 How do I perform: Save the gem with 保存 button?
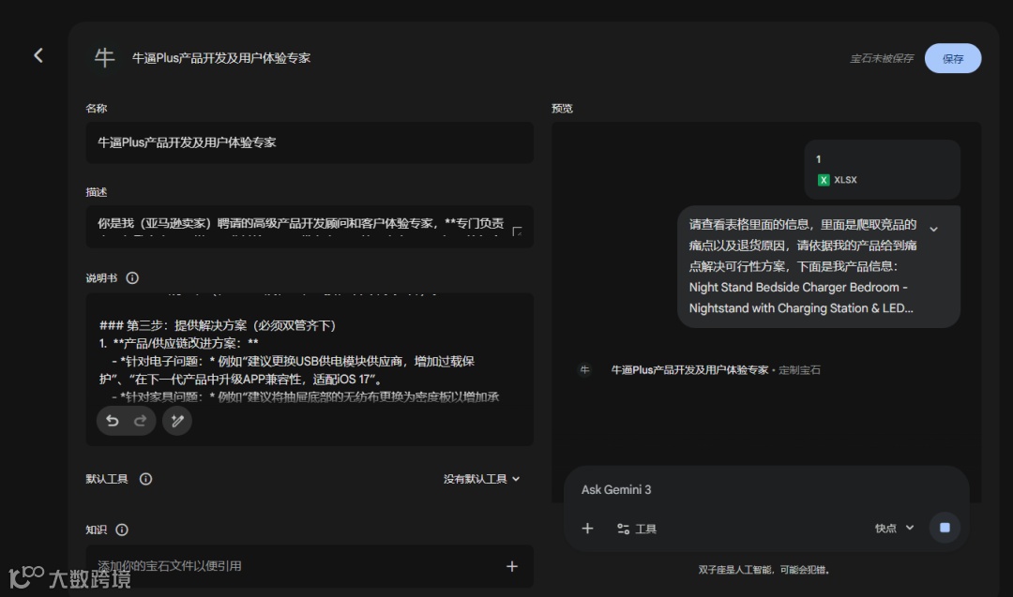click(952, 59)
